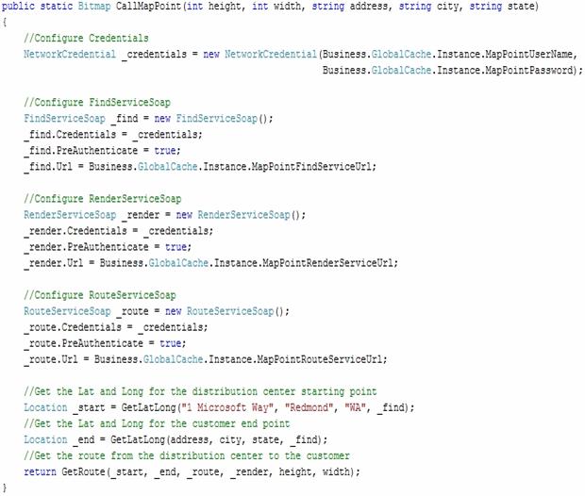This screenshot has height=496, width=585.
Task: Click the _route.Credentials assignment line
Action: pos(116,328)
